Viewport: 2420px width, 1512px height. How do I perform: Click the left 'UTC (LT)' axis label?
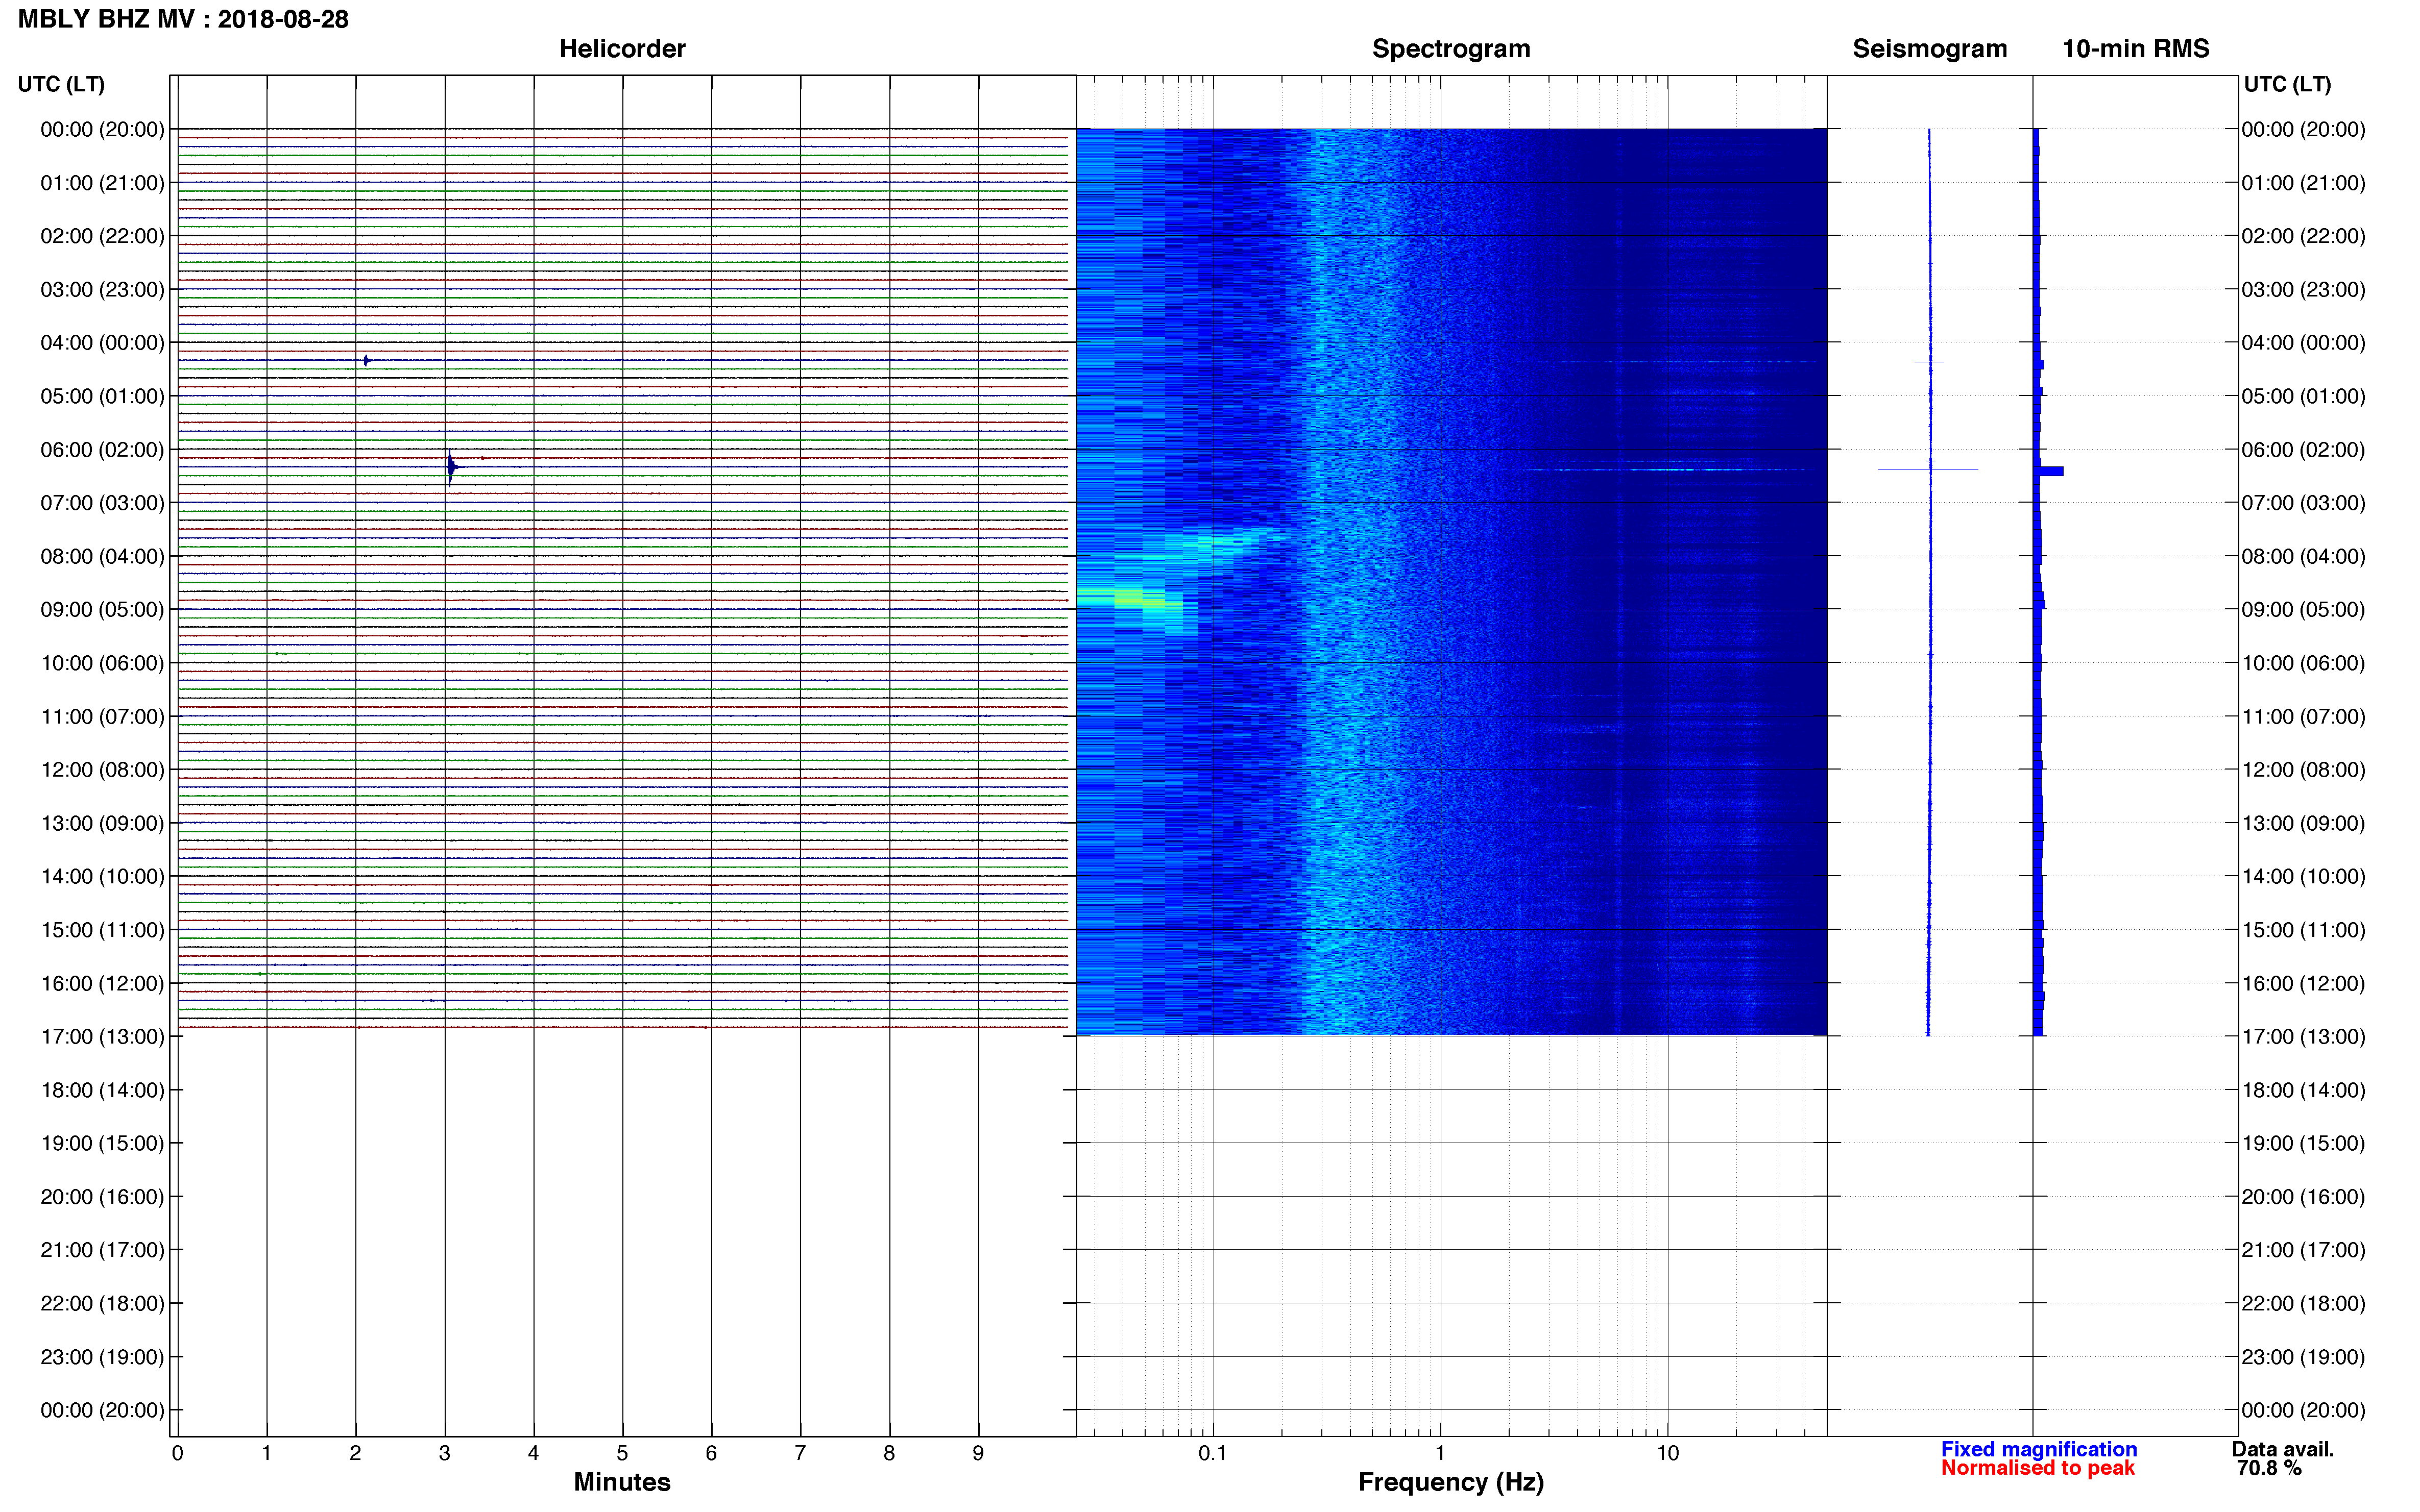61,84
